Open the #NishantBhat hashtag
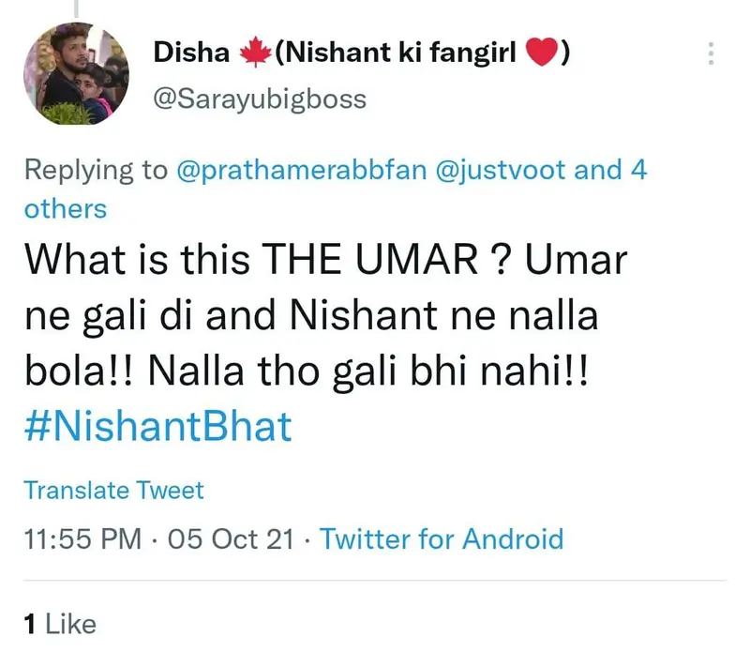This screenshot has width=750, height=667. click(157, 427)
